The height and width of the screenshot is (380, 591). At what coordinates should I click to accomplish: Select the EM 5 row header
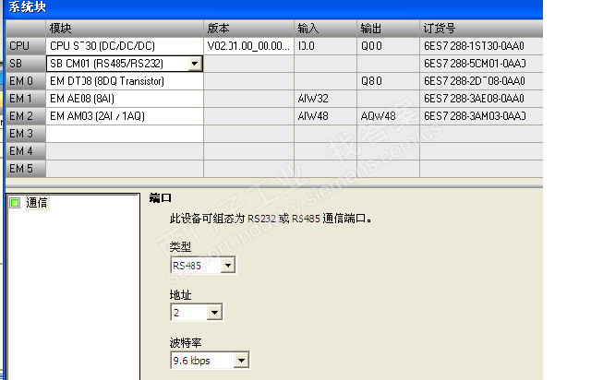(26, 169)
